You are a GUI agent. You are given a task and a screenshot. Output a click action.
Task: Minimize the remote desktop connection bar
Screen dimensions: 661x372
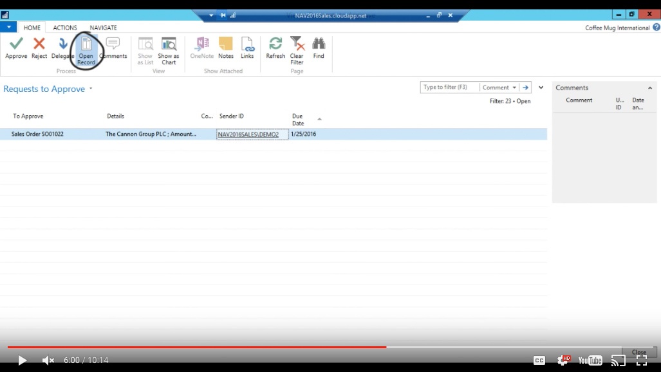coord(428,15)
